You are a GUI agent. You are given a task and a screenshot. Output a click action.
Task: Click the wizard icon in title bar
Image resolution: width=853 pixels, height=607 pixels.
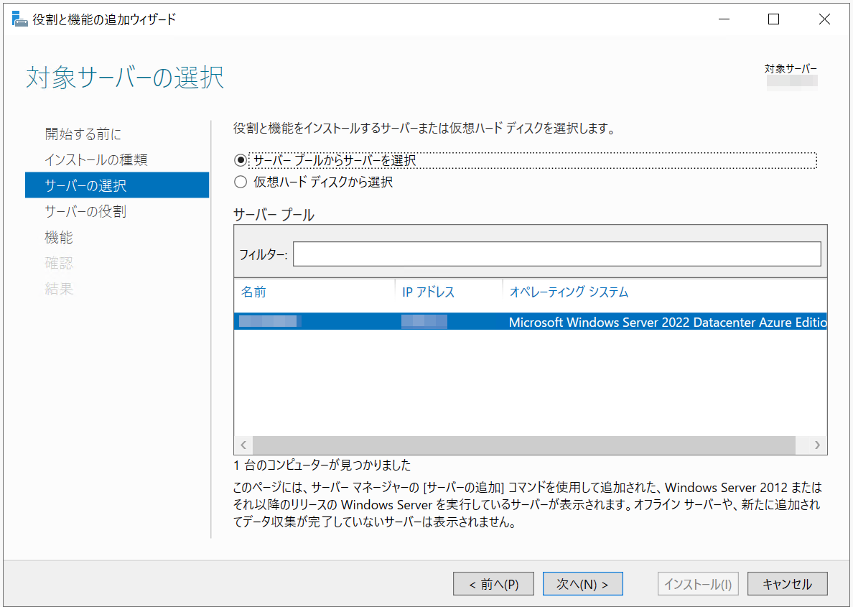(19, 19)
